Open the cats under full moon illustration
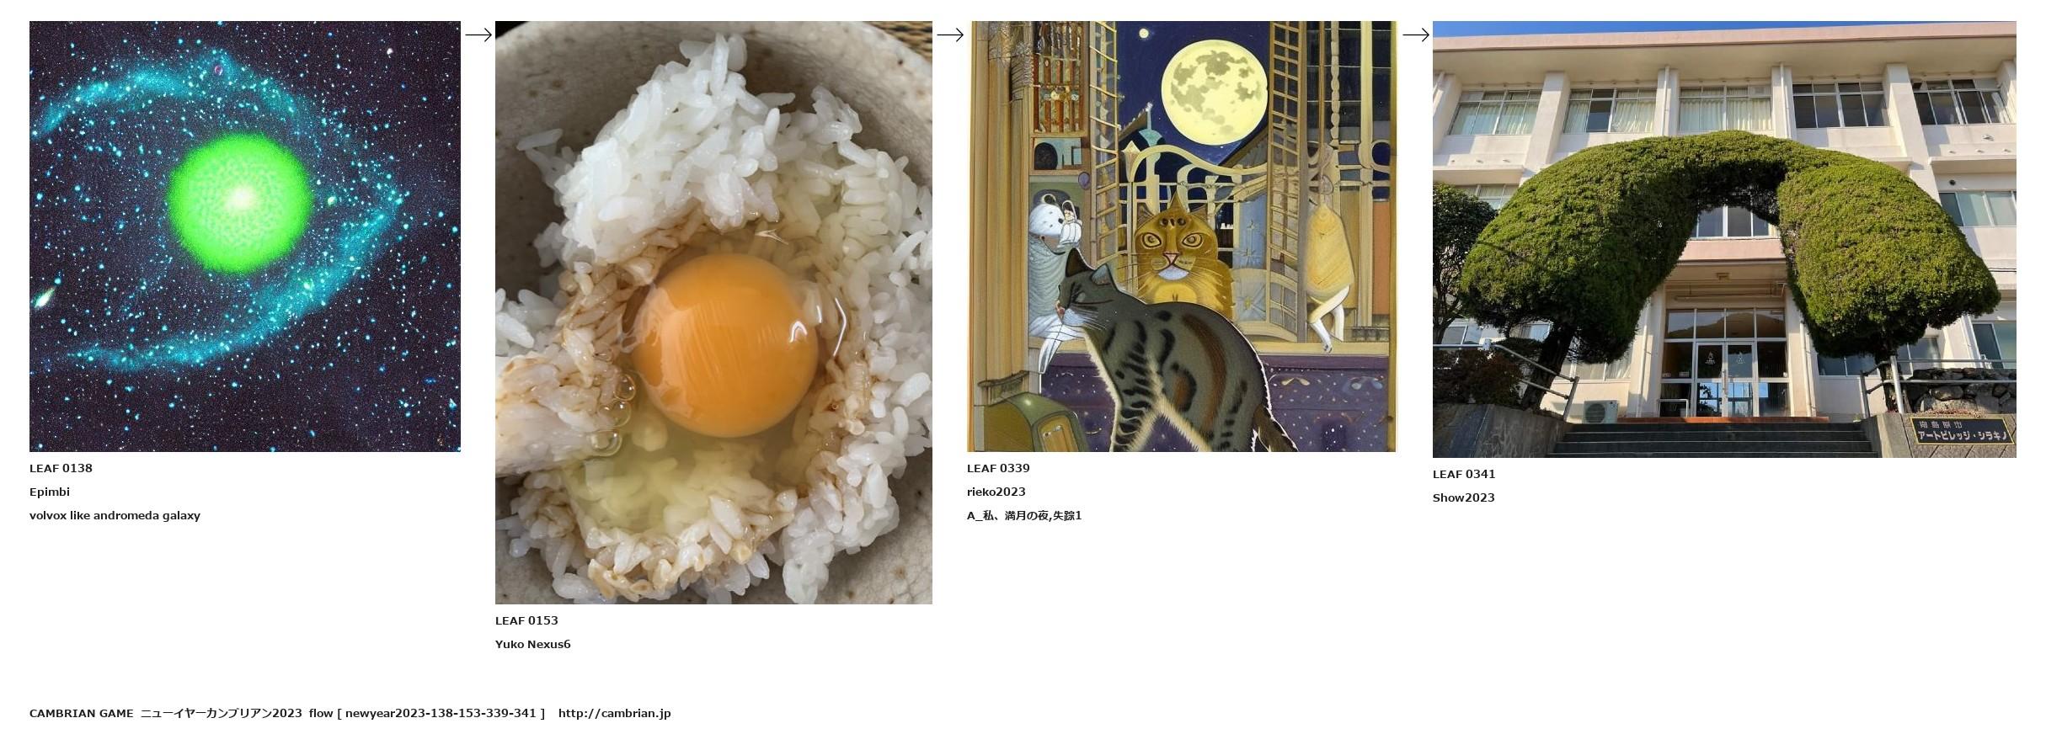Image resolution: width=2046 pixels, height=734 pixels. tap(1183, 237)
